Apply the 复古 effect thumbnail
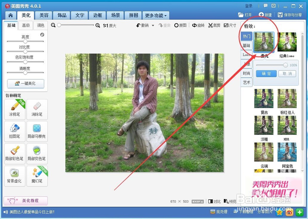The height and width of the screenshot is (219, 308). 264,99
